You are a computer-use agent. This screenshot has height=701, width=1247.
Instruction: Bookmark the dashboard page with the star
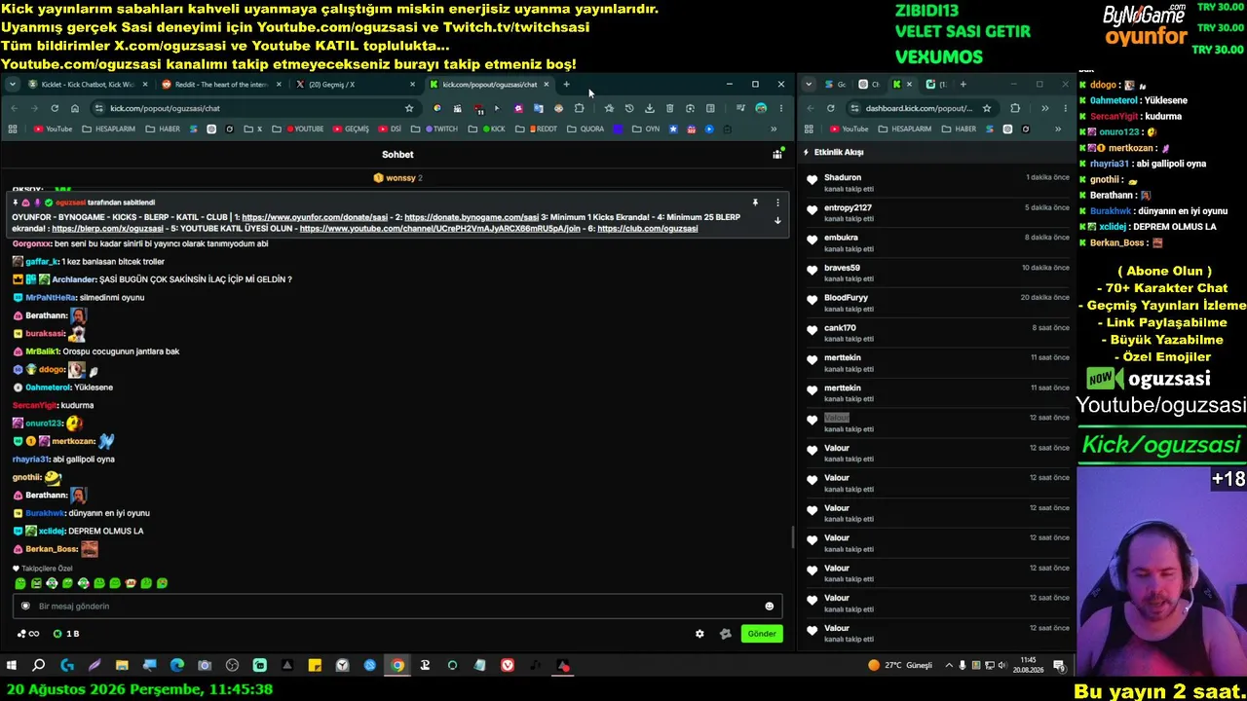(987, 108)
